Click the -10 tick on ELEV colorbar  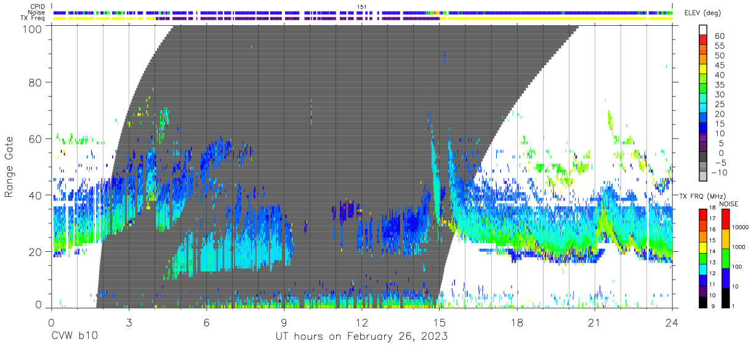point(718,172)
